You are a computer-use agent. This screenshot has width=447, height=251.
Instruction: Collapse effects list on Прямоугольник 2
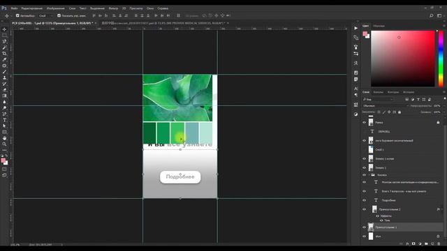[x=442, y=209]
